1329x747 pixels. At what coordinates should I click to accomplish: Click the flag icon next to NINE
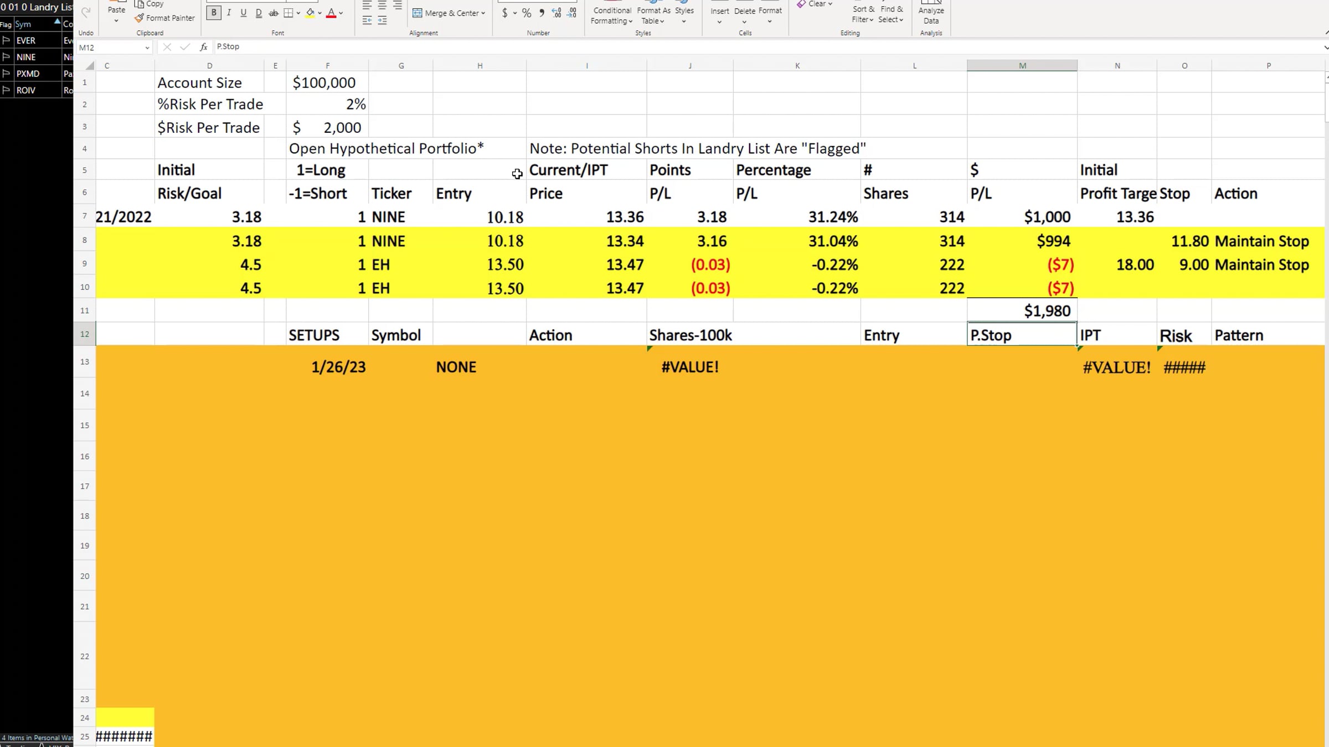6,57
